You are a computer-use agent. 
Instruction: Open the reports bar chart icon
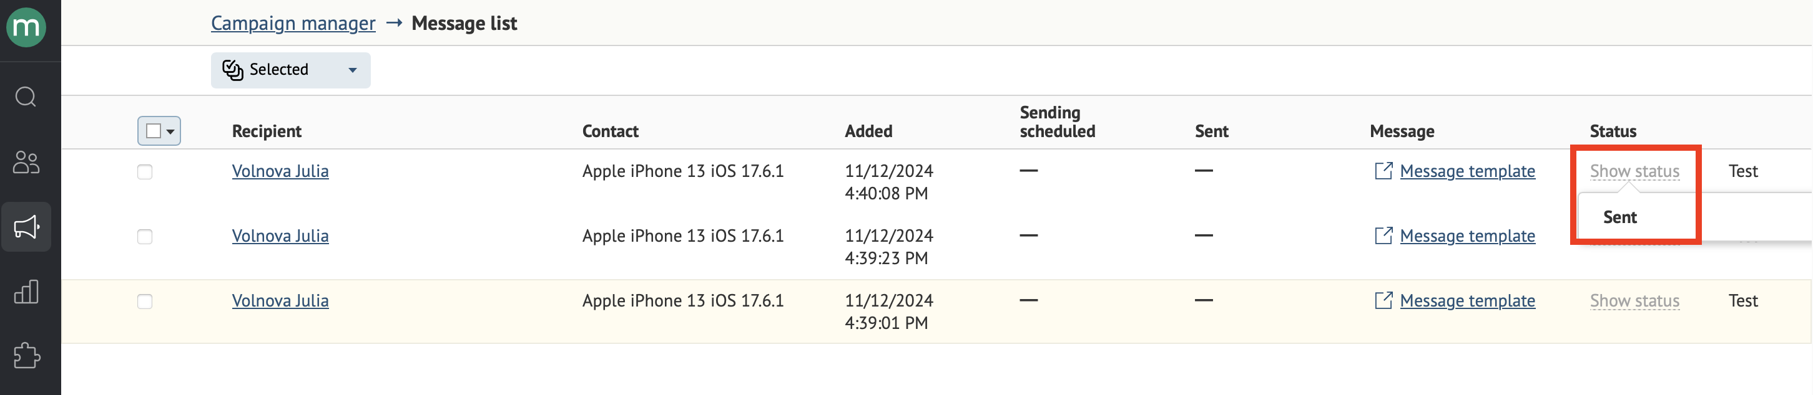[x=26, y=291]
